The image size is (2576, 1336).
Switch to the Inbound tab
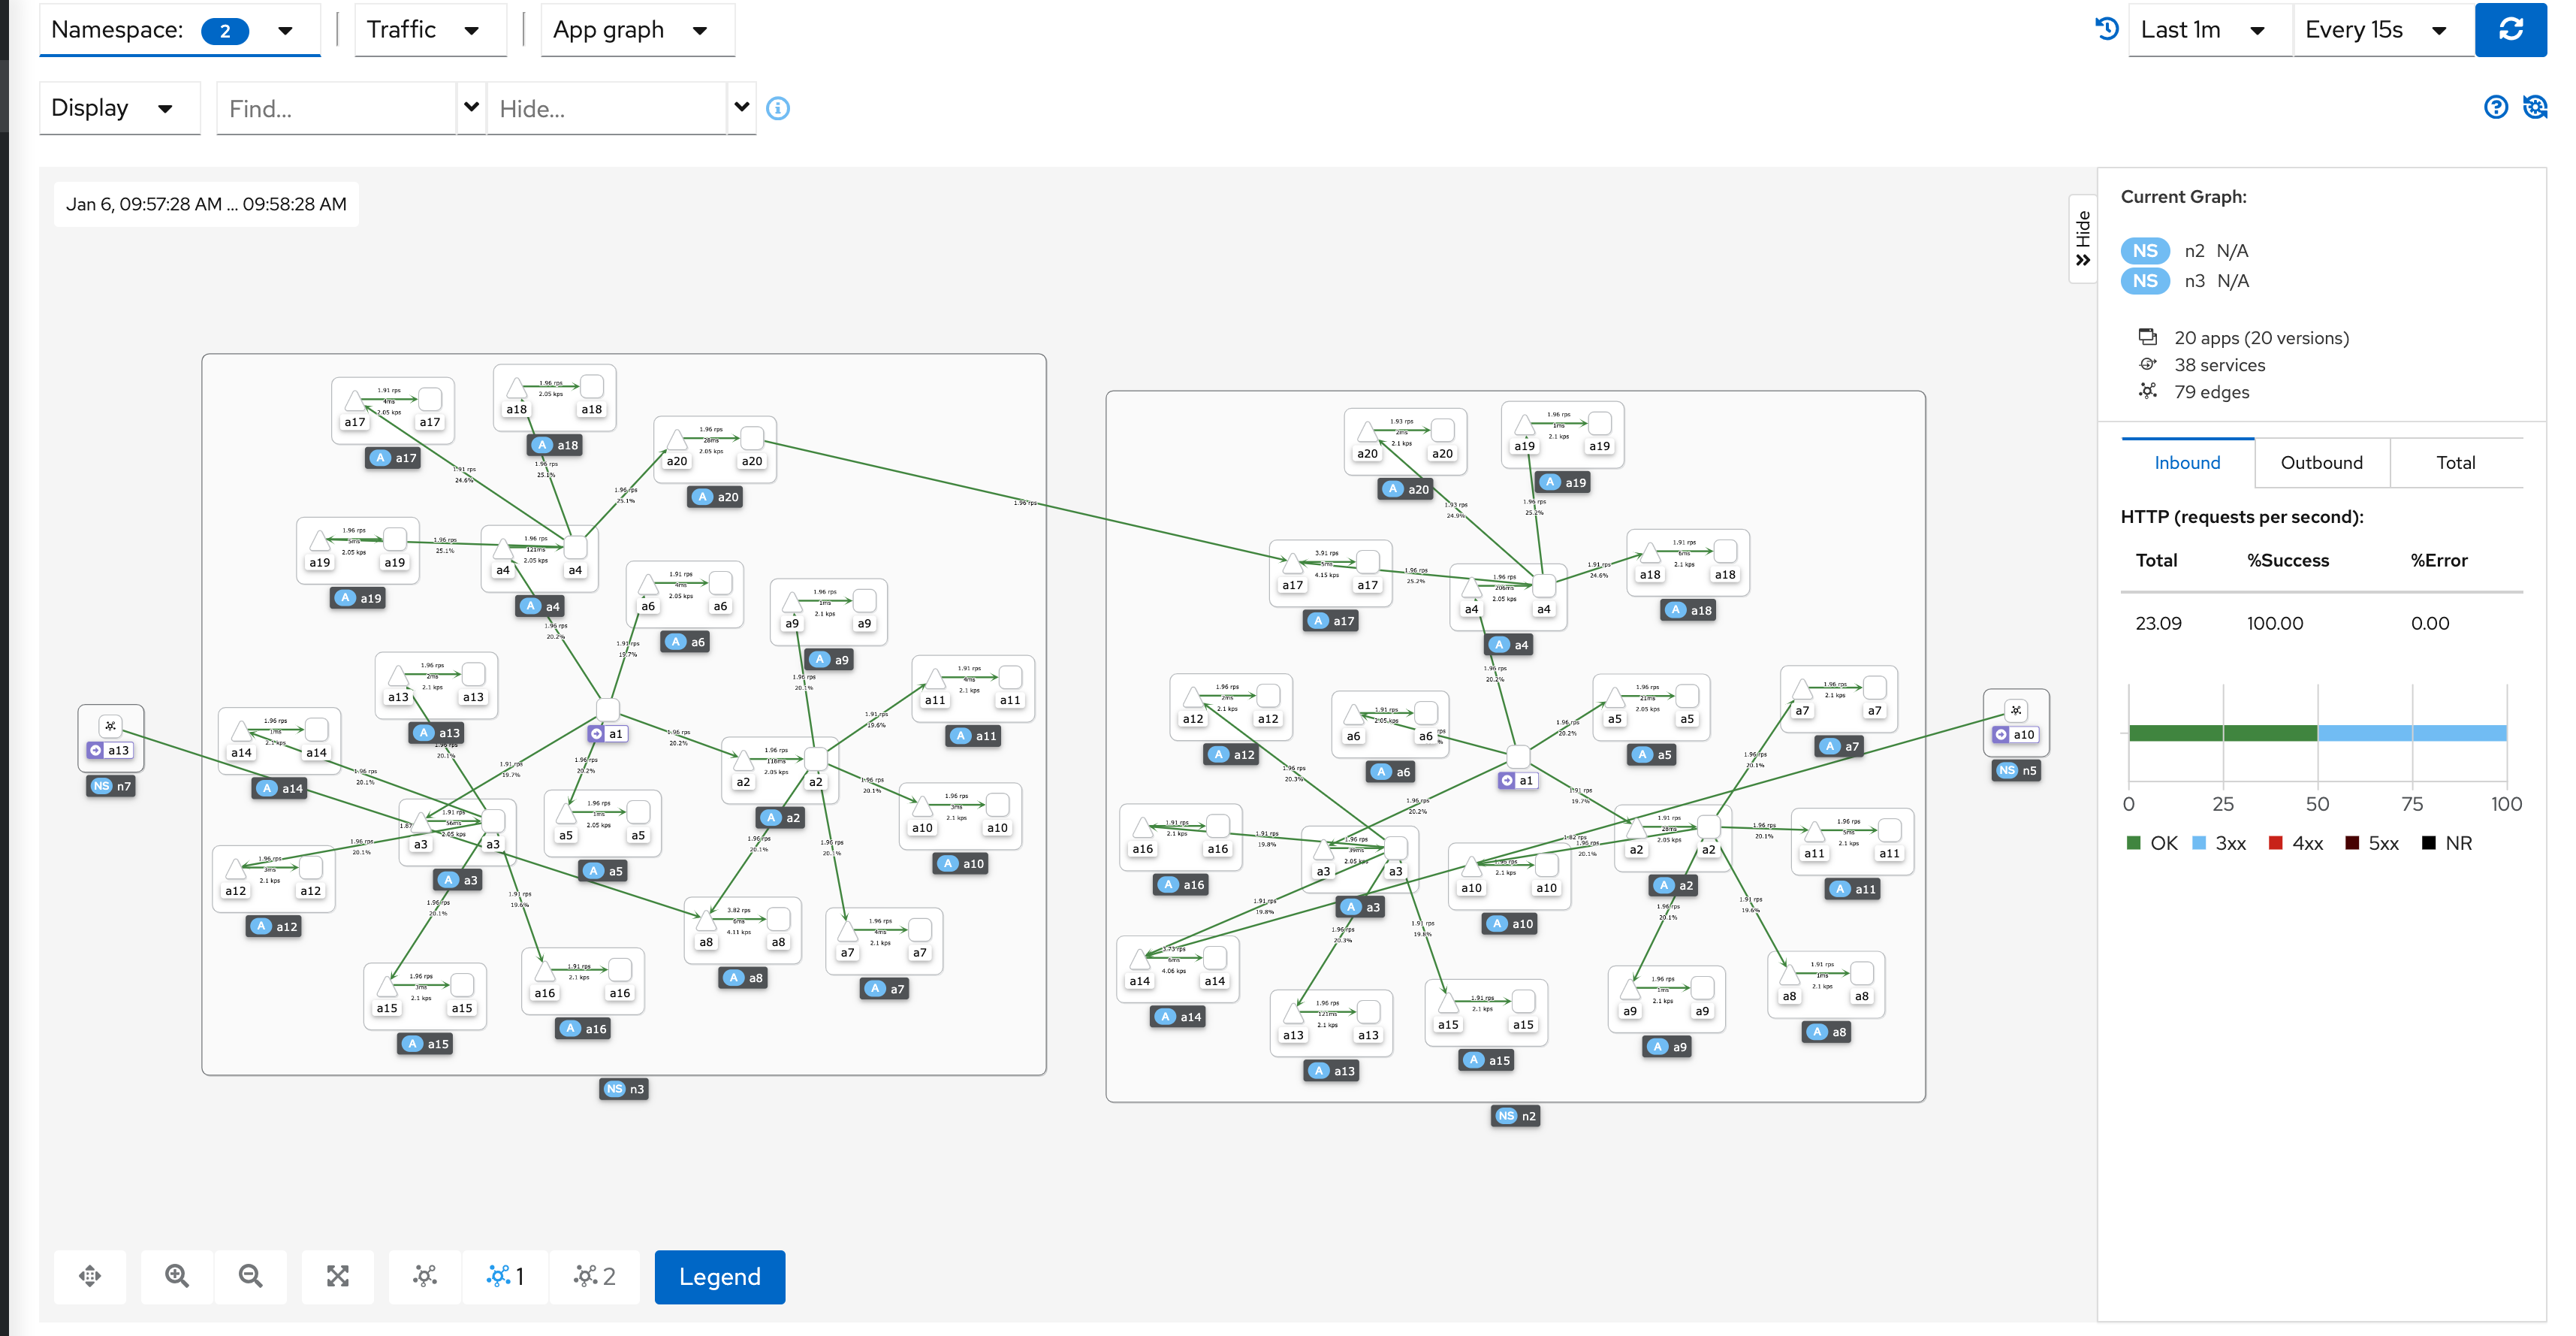pos(2187,462)
